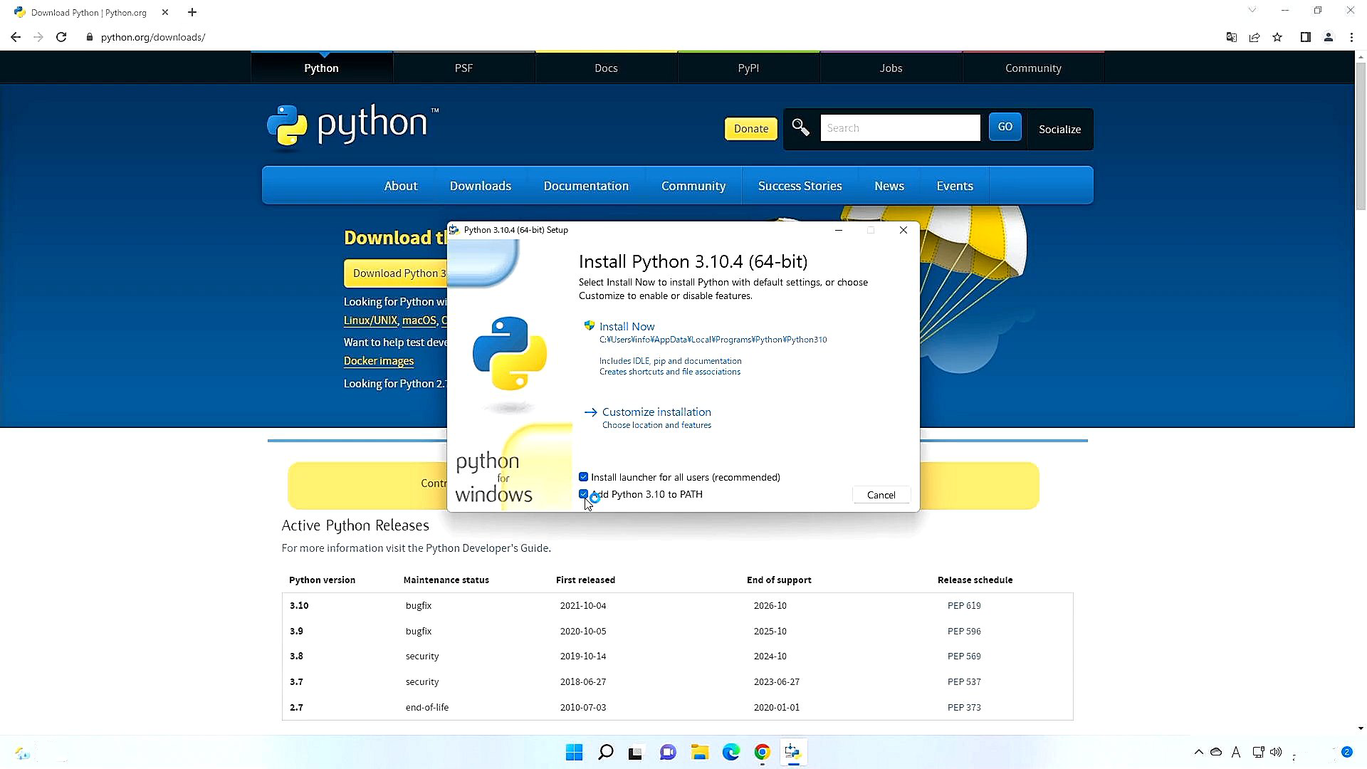Bookmark this page using the star icon
1367x769 pixels.
tap(1277, 37)
